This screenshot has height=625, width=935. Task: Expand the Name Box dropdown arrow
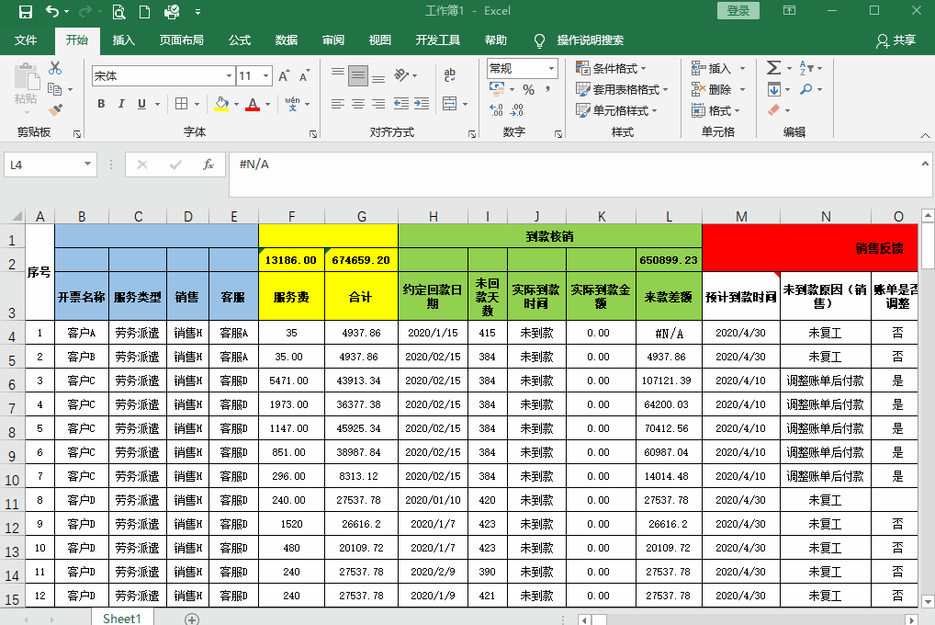click(x=87, y=164)
